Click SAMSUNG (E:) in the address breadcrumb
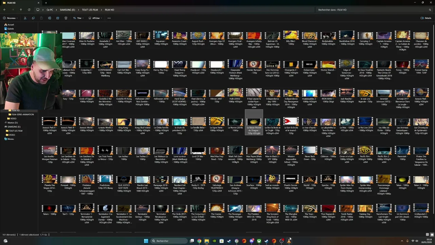 [x=68, y=10]
